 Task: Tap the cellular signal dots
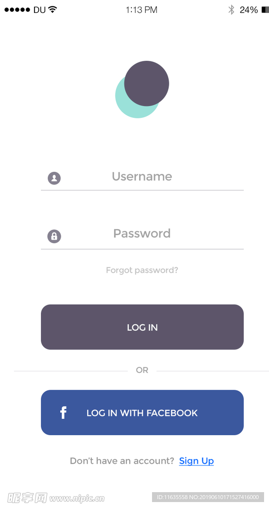tap(17, 10)
